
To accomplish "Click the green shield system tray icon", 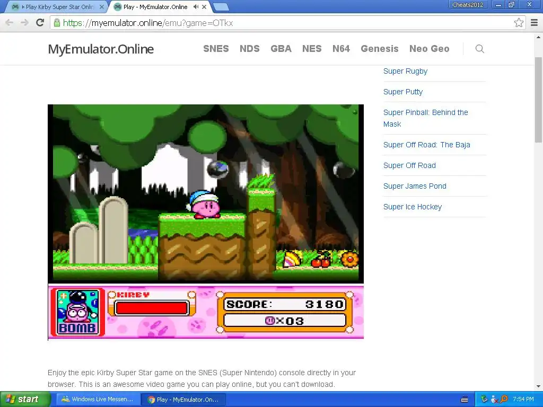I will click(x=484, y=400).
